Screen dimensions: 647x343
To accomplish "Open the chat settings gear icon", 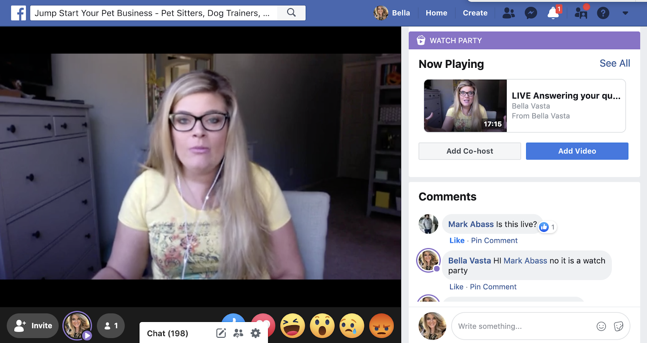I will [x=256, y=333].
